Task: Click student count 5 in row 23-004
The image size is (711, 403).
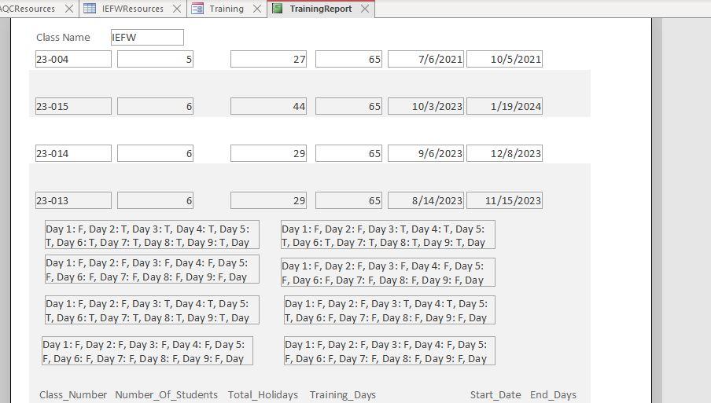Action: point(155,60)
